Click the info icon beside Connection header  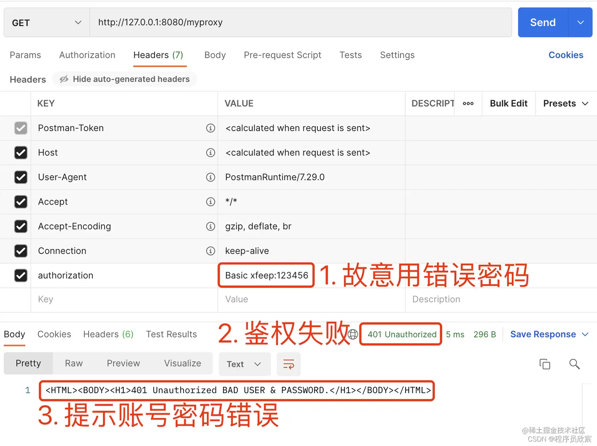[210, 251]
